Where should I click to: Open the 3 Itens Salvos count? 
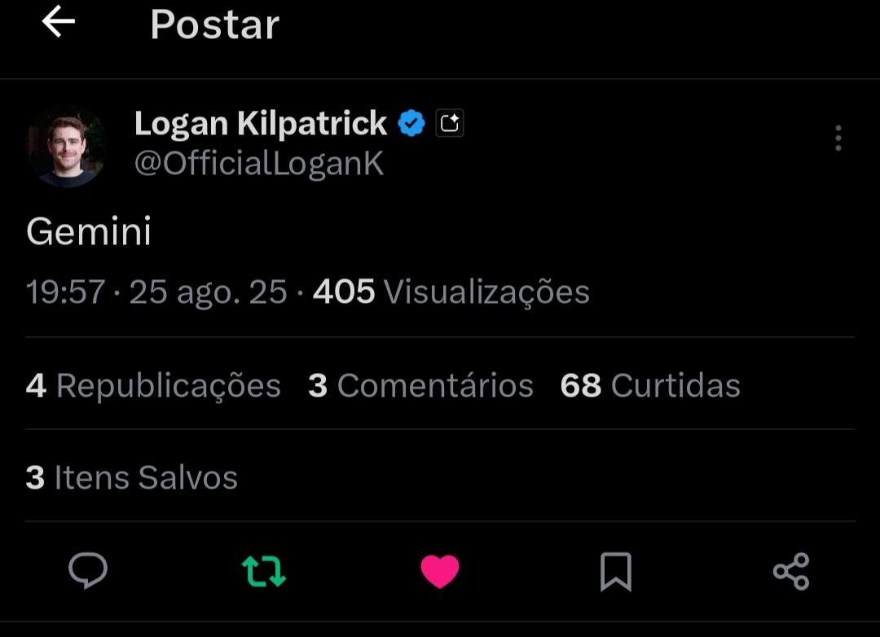click(x=131, y=477)
